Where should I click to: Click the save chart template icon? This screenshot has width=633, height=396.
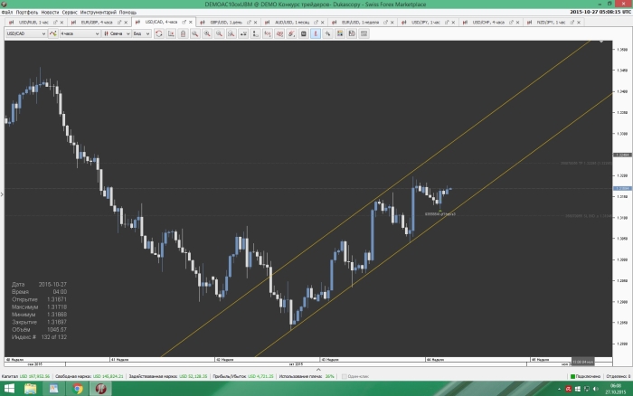(352, 34)
